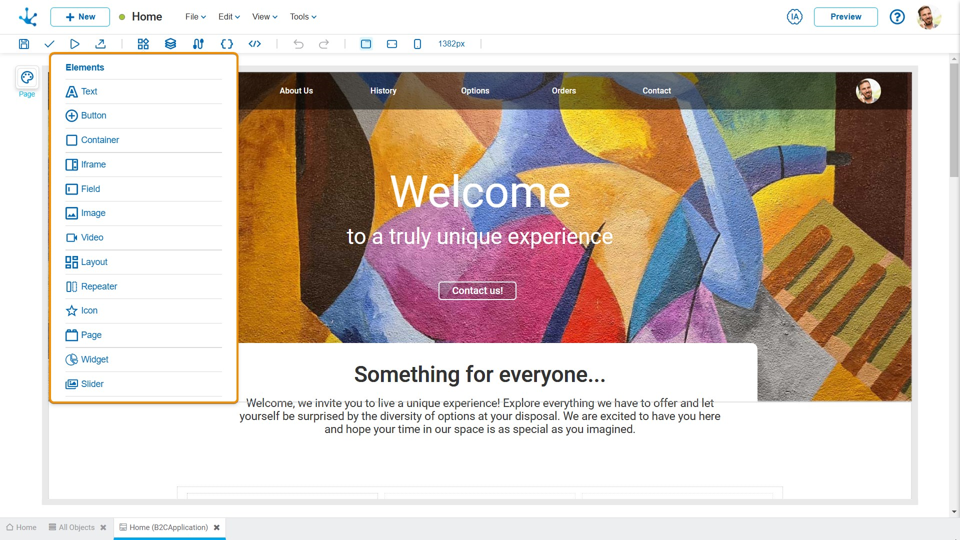Viewport: 960px width, 540px height.
Task: Click the save icon in toolbar
Action: (24, 44)
